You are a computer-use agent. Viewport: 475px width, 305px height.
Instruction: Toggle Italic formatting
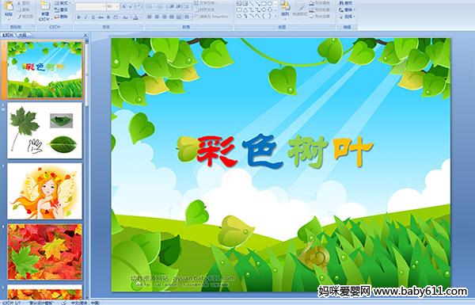coord(85,17)
